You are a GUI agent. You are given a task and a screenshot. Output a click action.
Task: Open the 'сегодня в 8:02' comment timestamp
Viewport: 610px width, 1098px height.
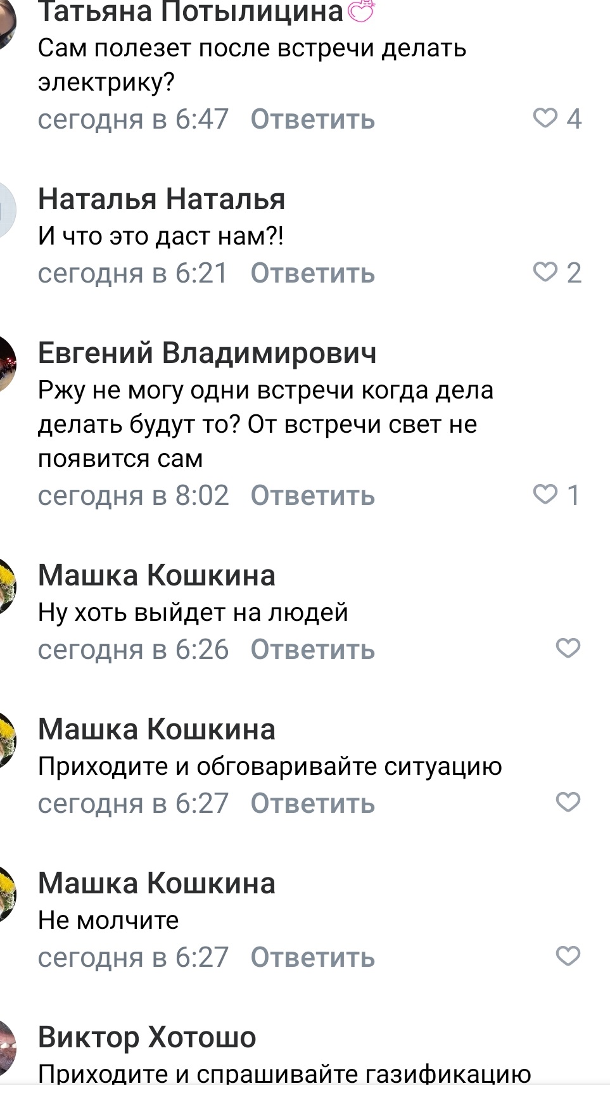(133, 495)
